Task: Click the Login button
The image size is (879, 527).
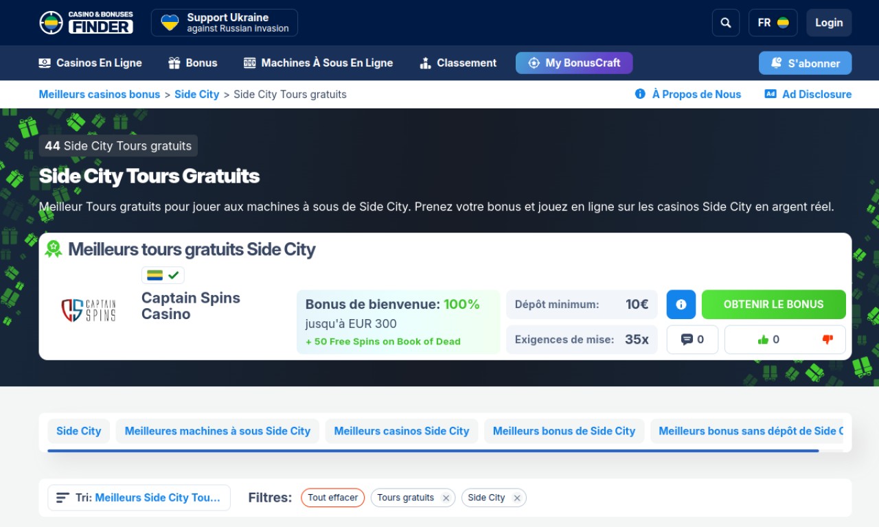Action: [x=829, y=23]
